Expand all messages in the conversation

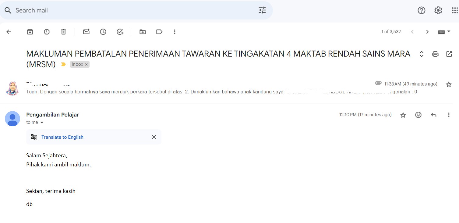coord(422,54)
